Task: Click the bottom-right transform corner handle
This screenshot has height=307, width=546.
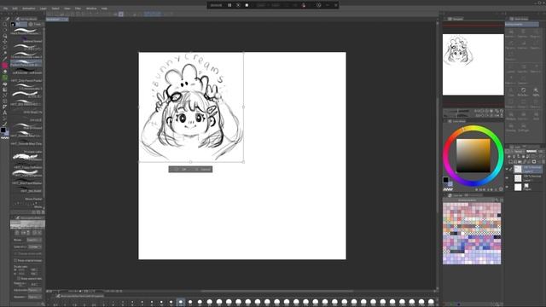Action: [243, 162]
